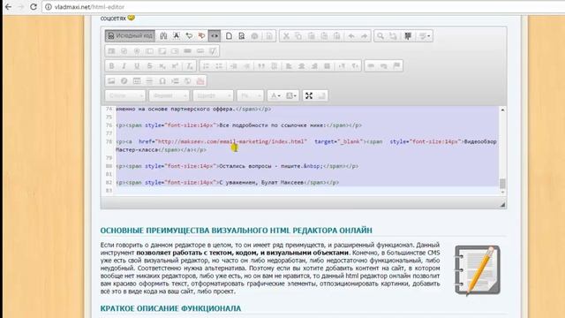This screenshot has width=565, height=318.
Task: Click the Replace icon beside Find
Action: click(x=393, y=35)
